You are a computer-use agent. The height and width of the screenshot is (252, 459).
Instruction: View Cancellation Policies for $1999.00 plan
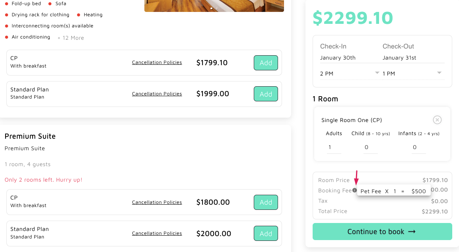tap(157, 94)
